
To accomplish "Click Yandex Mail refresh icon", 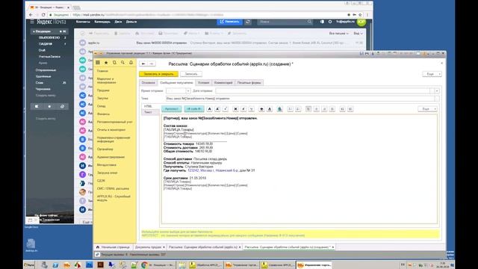I will pyautogui.click(x=248, y=22).
